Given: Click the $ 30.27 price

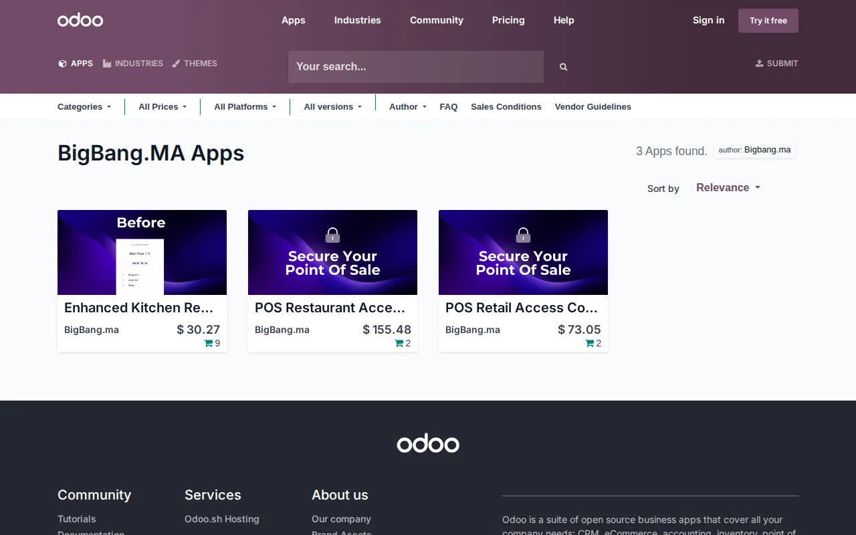Looking at the screenshot, I should tap(199, 330).
